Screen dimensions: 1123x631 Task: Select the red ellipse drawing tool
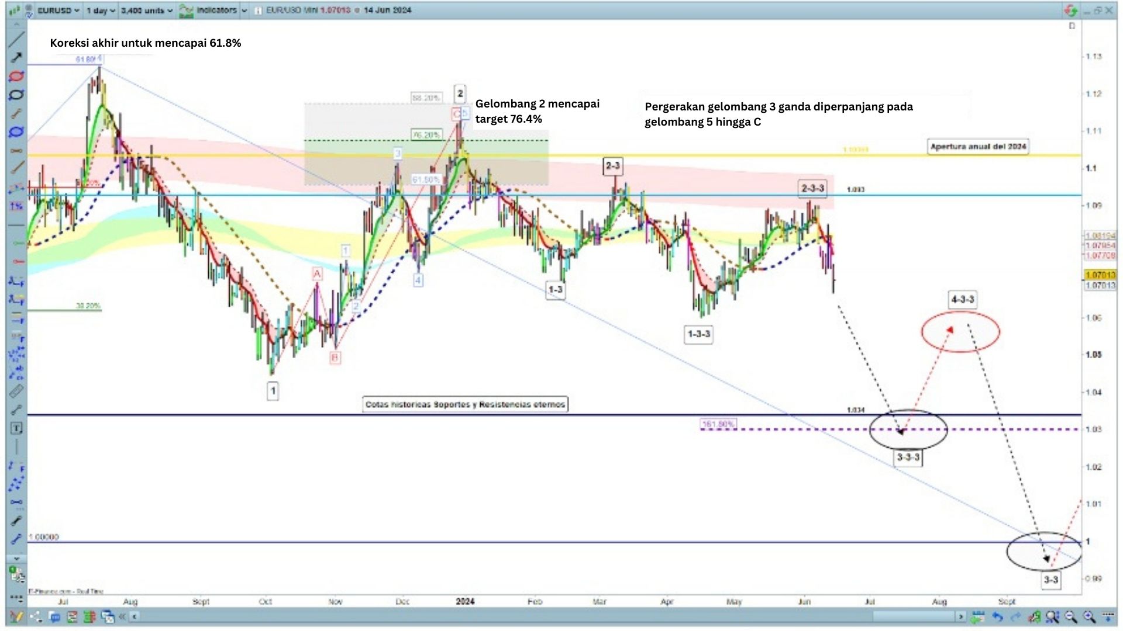16,77
